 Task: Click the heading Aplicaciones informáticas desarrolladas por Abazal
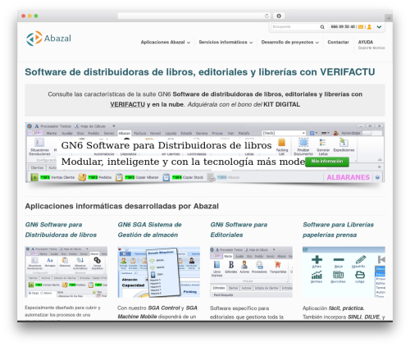click(x=122, y=206)
